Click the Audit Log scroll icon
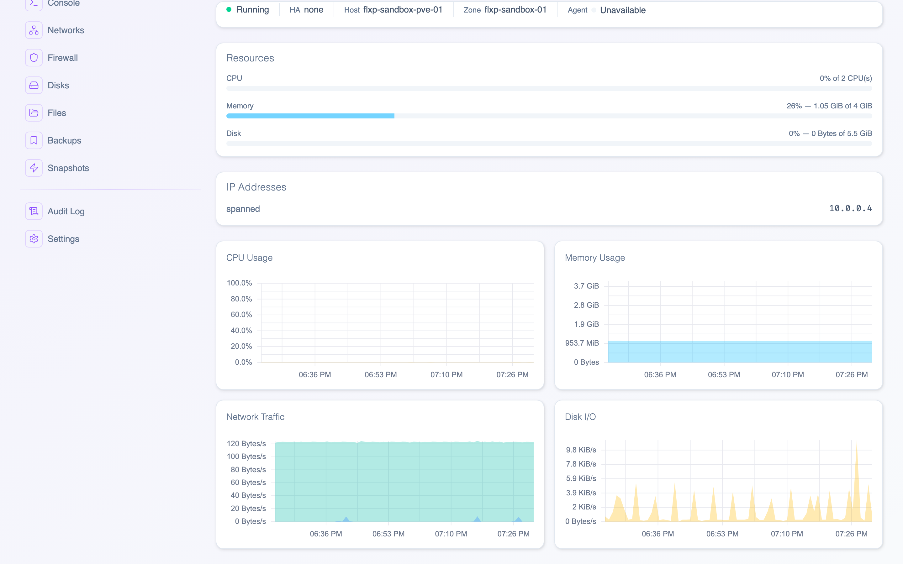Screen dimensions: 903x564 [34, 211]
